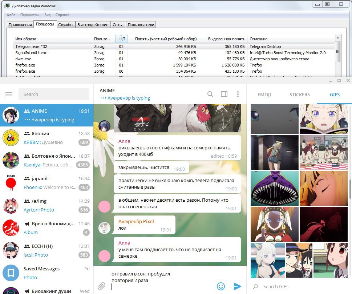Click Avəҗренбр Pixel's avatar in chat

click(x=104, y=228)
